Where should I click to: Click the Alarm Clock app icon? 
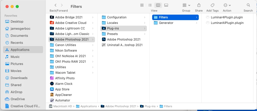pyautogui.click(x=52, y=84)
